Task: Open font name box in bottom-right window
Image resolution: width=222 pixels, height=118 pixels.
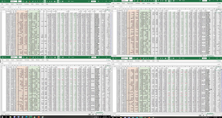Action: pos(125,58)
